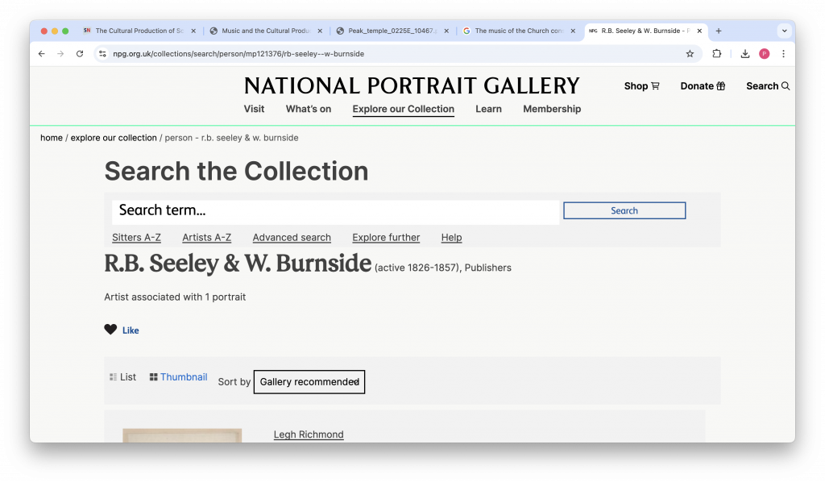The width and height of the screenshot is (825, 482).
Task: Open Artists A-Z link
Action: tap(207, 237)
